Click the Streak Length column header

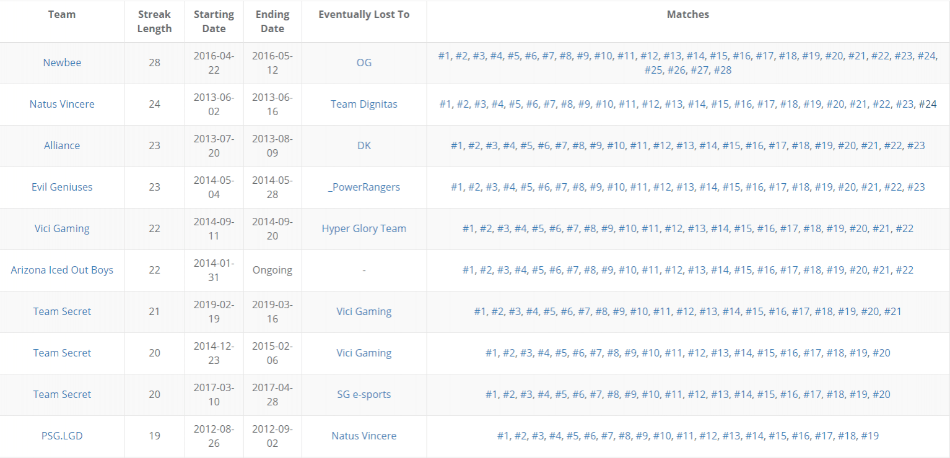(x=154, y=21)
